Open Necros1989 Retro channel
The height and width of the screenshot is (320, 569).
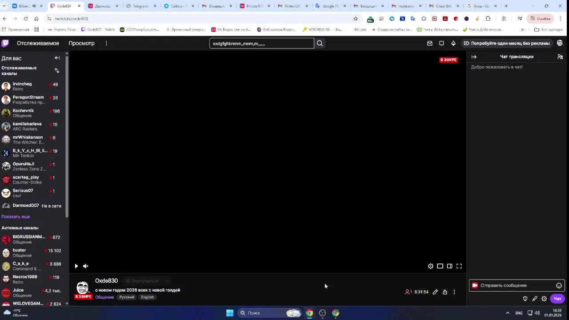pyautogui.click(x=33, y=279)
